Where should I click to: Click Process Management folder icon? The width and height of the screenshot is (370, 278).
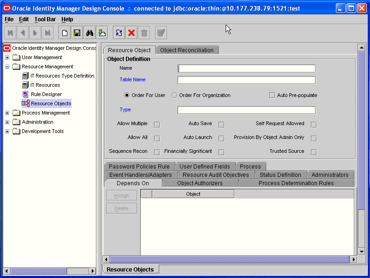tap(16, 113)
